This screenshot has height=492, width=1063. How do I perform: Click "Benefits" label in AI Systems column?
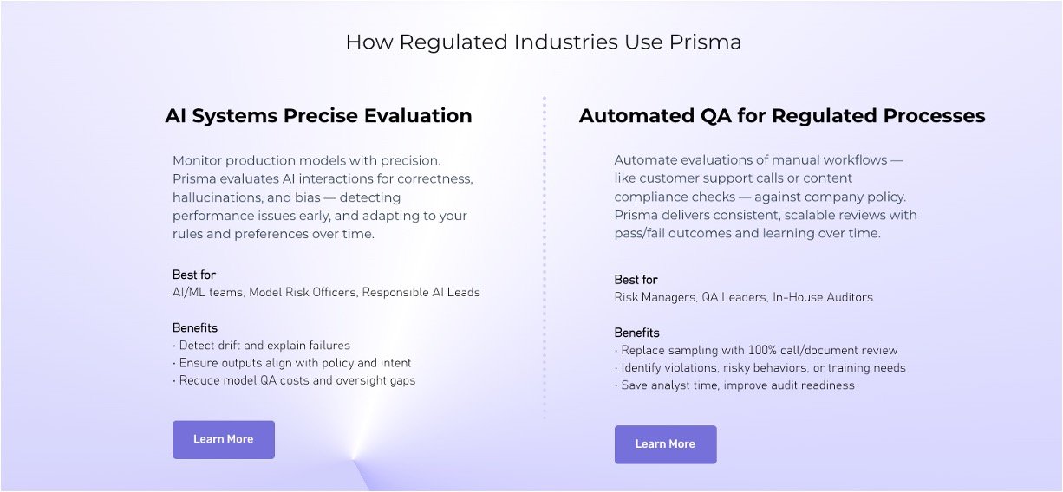click(195, 327)
